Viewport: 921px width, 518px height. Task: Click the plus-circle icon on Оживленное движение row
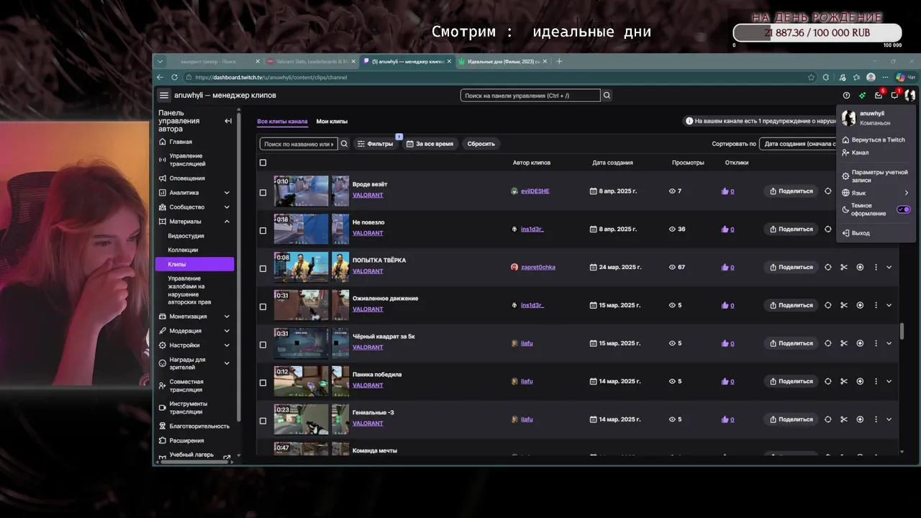click(x=860, y=305)
